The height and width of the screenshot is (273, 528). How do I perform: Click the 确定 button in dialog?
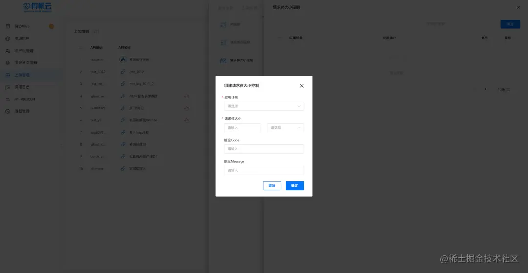[294, 186]
